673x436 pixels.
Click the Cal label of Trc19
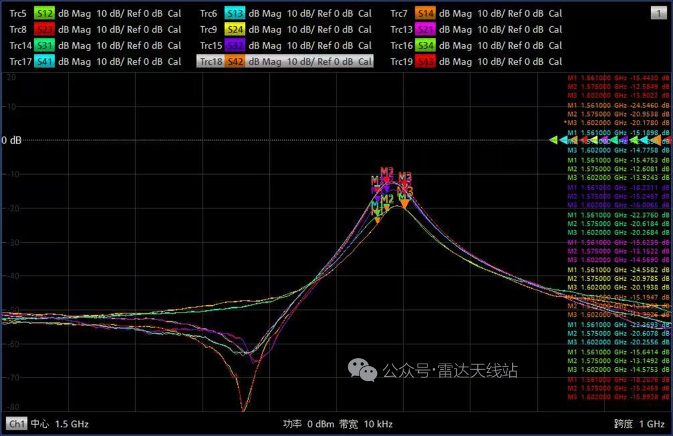click(555, 62)
